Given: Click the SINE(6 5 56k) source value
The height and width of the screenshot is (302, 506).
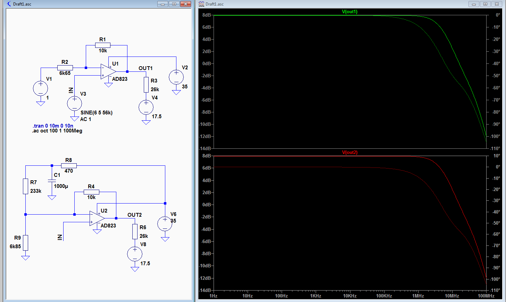Looking at the screenshot, I should [x=97, y=113].
